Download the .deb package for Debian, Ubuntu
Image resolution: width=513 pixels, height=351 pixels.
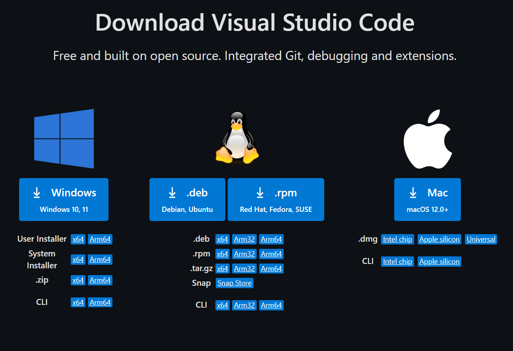(187, 199)
